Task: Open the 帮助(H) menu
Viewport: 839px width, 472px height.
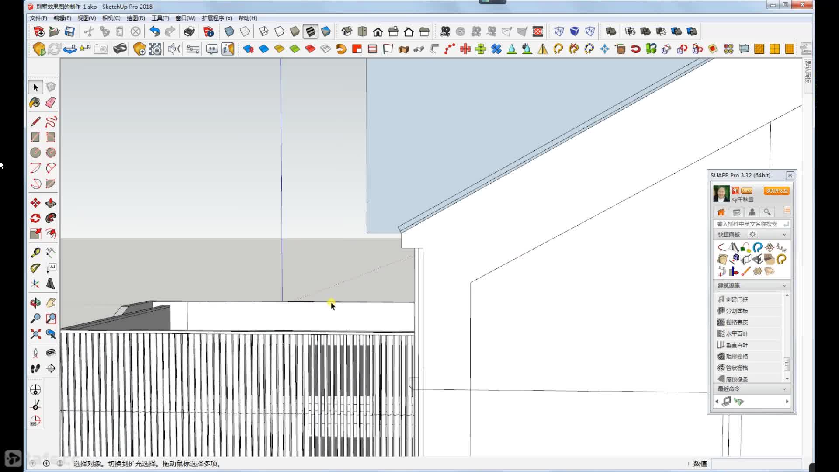Action: pos(248,18)
